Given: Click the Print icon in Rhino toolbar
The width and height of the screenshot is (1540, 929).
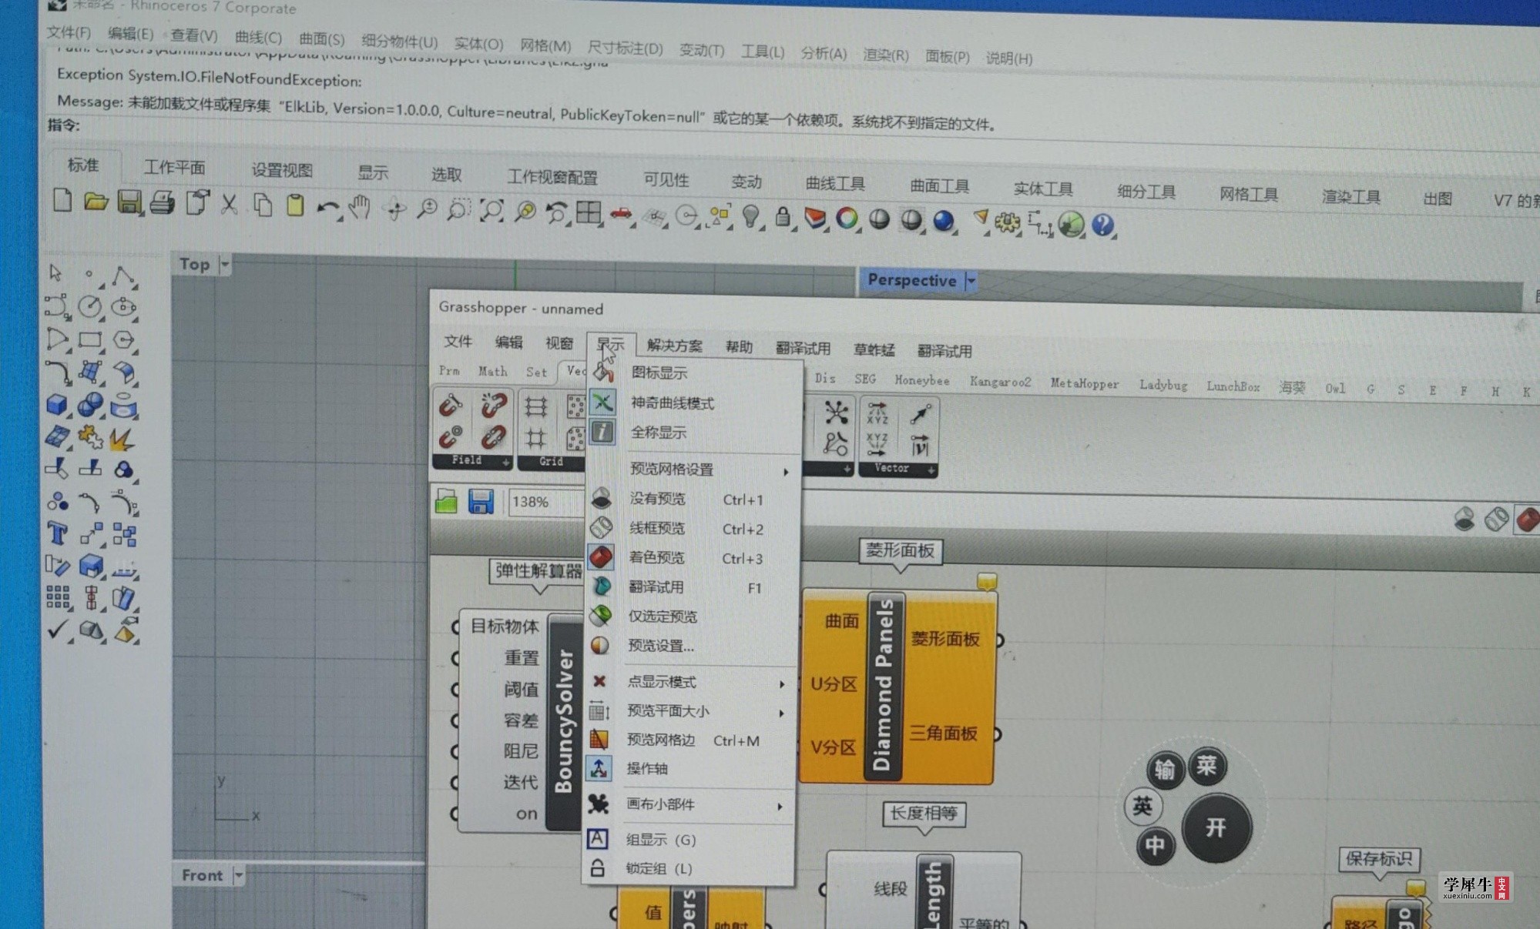Looking at the screenshot, I should 162,203.
